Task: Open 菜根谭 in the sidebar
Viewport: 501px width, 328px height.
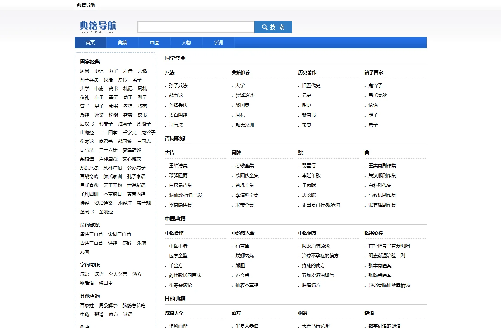Action: (87, 159)
